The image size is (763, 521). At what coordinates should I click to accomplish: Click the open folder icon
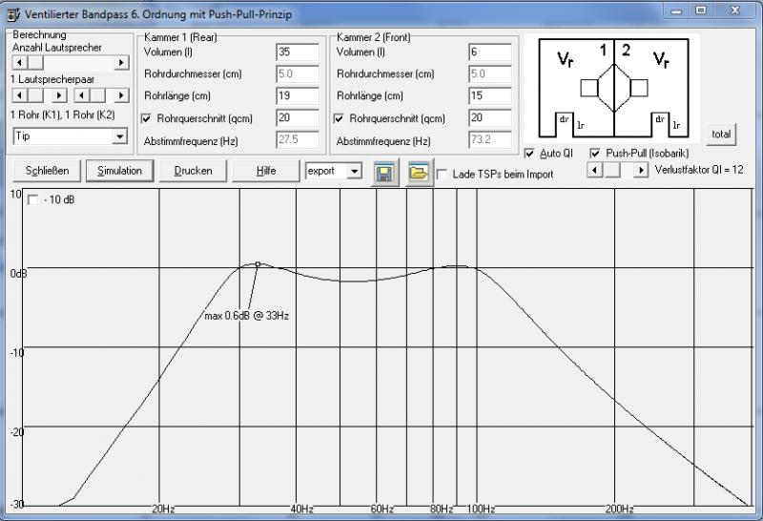(x=419, y=173)
